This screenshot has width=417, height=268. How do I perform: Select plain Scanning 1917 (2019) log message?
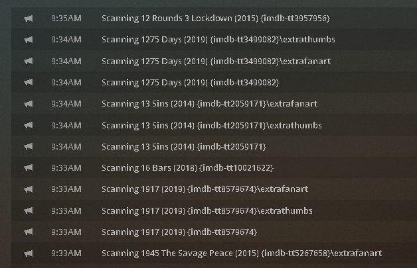pyautogui.click(x=179, y=232)
